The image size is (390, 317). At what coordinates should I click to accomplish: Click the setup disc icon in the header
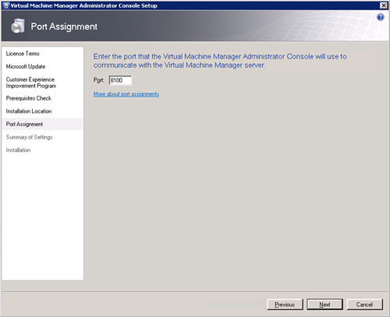pos(18,26)
